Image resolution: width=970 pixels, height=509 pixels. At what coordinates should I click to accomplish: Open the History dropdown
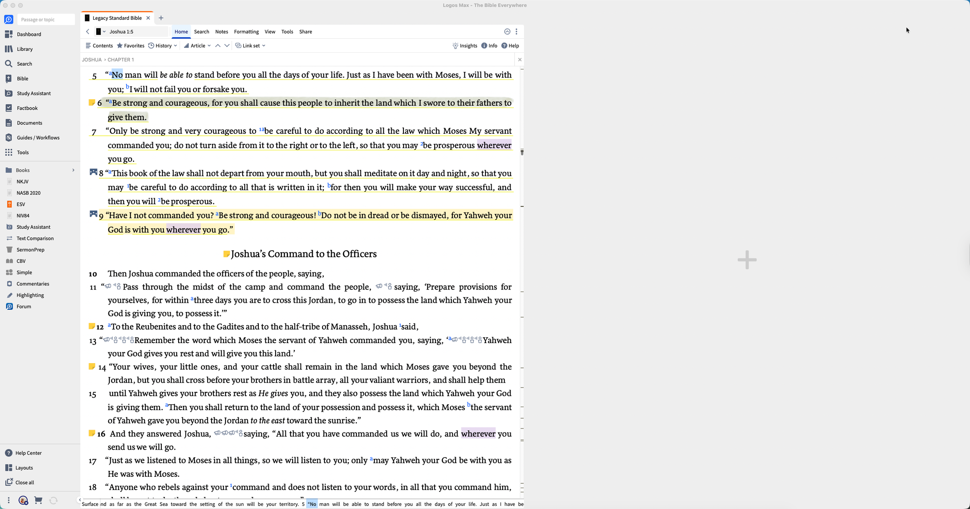point(163,46)
